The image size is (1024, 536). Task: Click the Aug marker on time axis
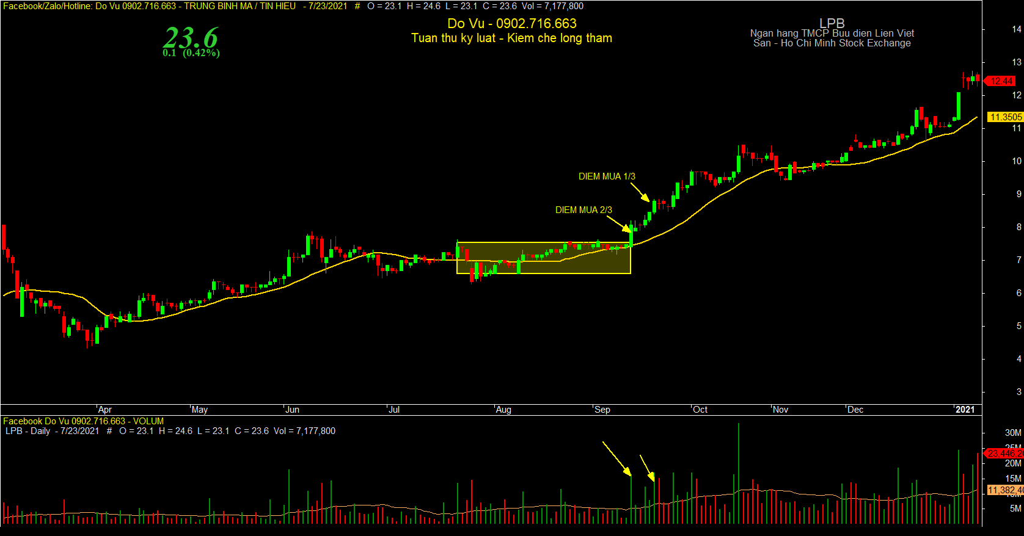point(503,410)
